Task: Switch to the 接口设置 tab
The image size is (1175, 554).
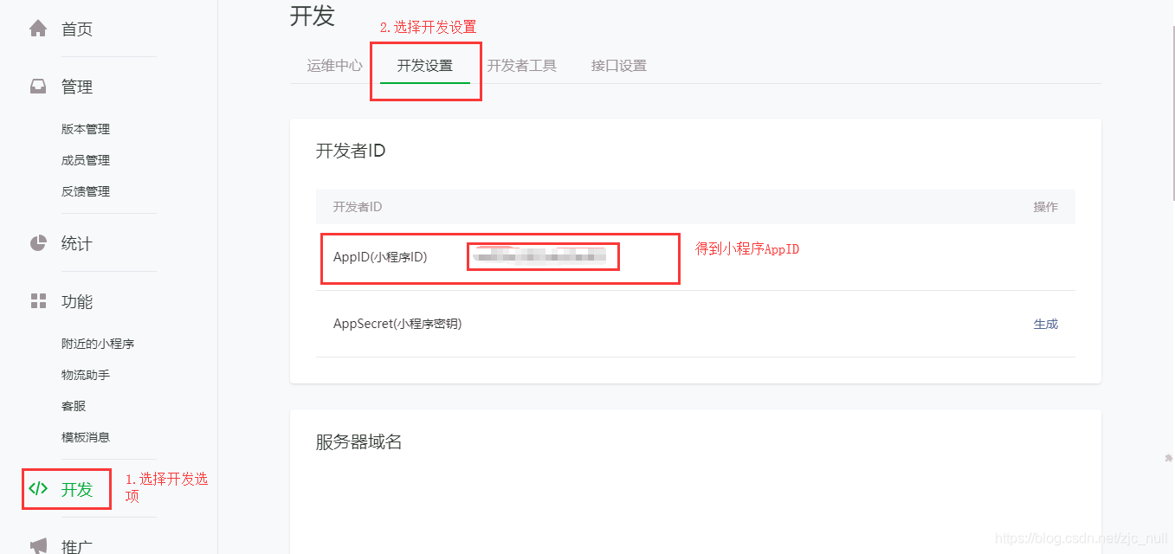Action: click(x=619, y=65)
